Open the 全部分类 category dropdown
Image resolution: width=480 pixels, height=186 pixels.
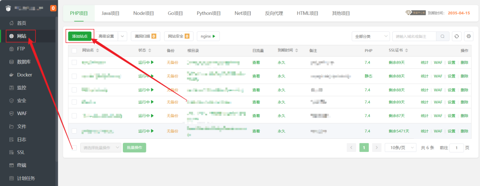coord(371,36)
